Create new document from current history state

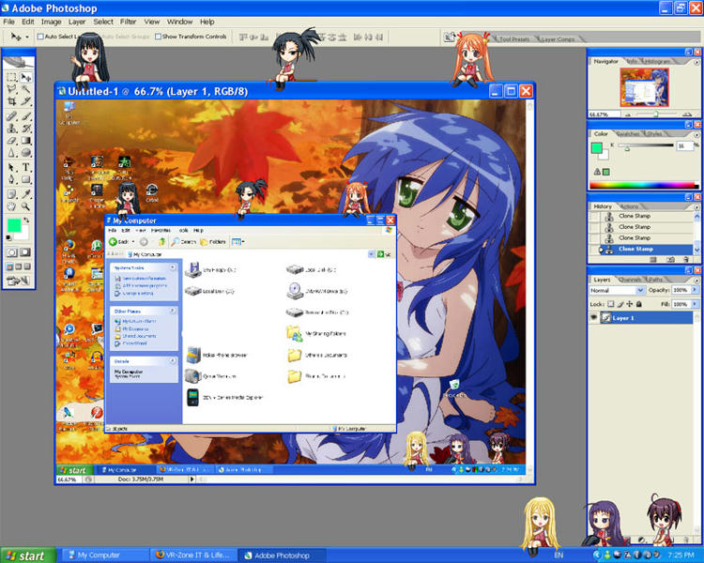(653, 260)
